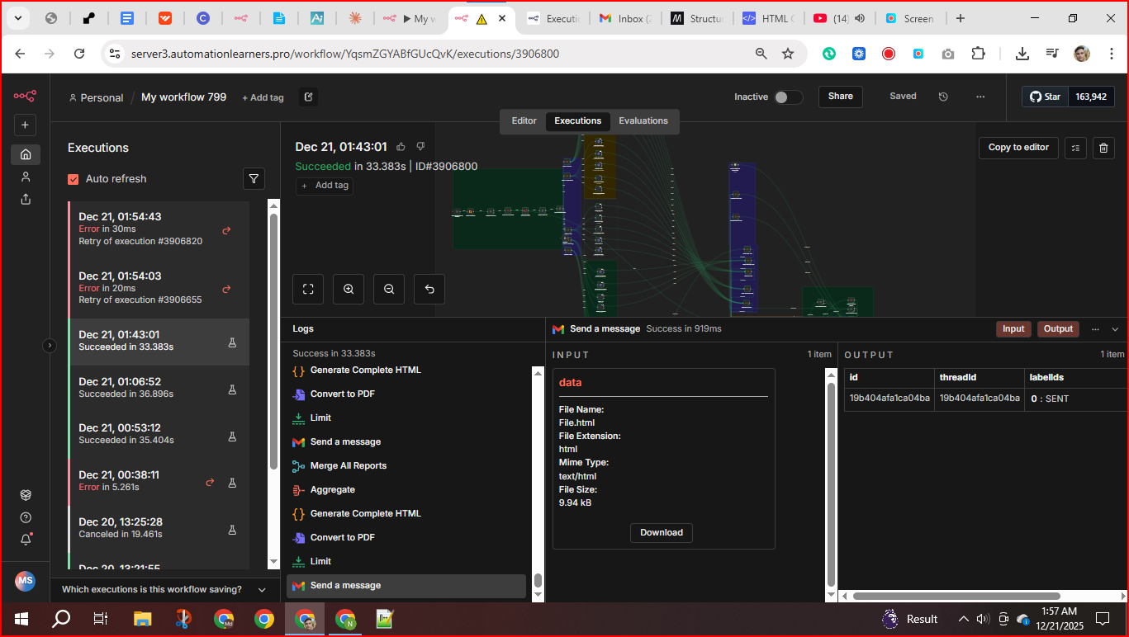
Task: Click flask icon on 00:53:12 execution
Action: coord(232,436)
